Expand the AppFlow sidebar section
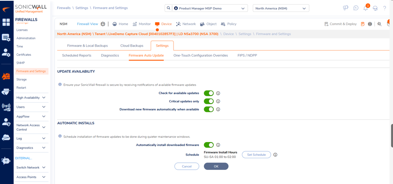This screenshot has height=184, width=393. (31, 116)
